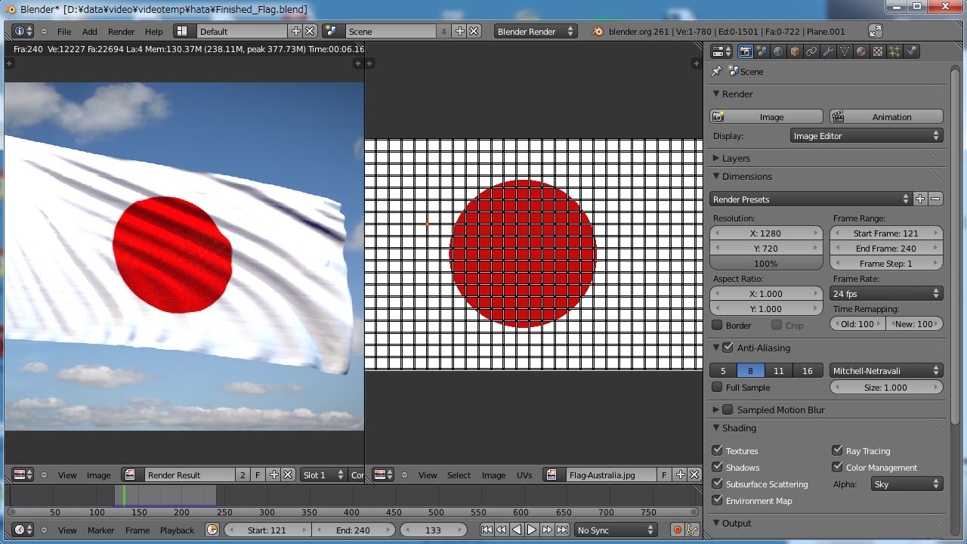Viewport: 967px width, 544px height.
Task: Play animation forward in timeline
Action: tap(532, 530)
